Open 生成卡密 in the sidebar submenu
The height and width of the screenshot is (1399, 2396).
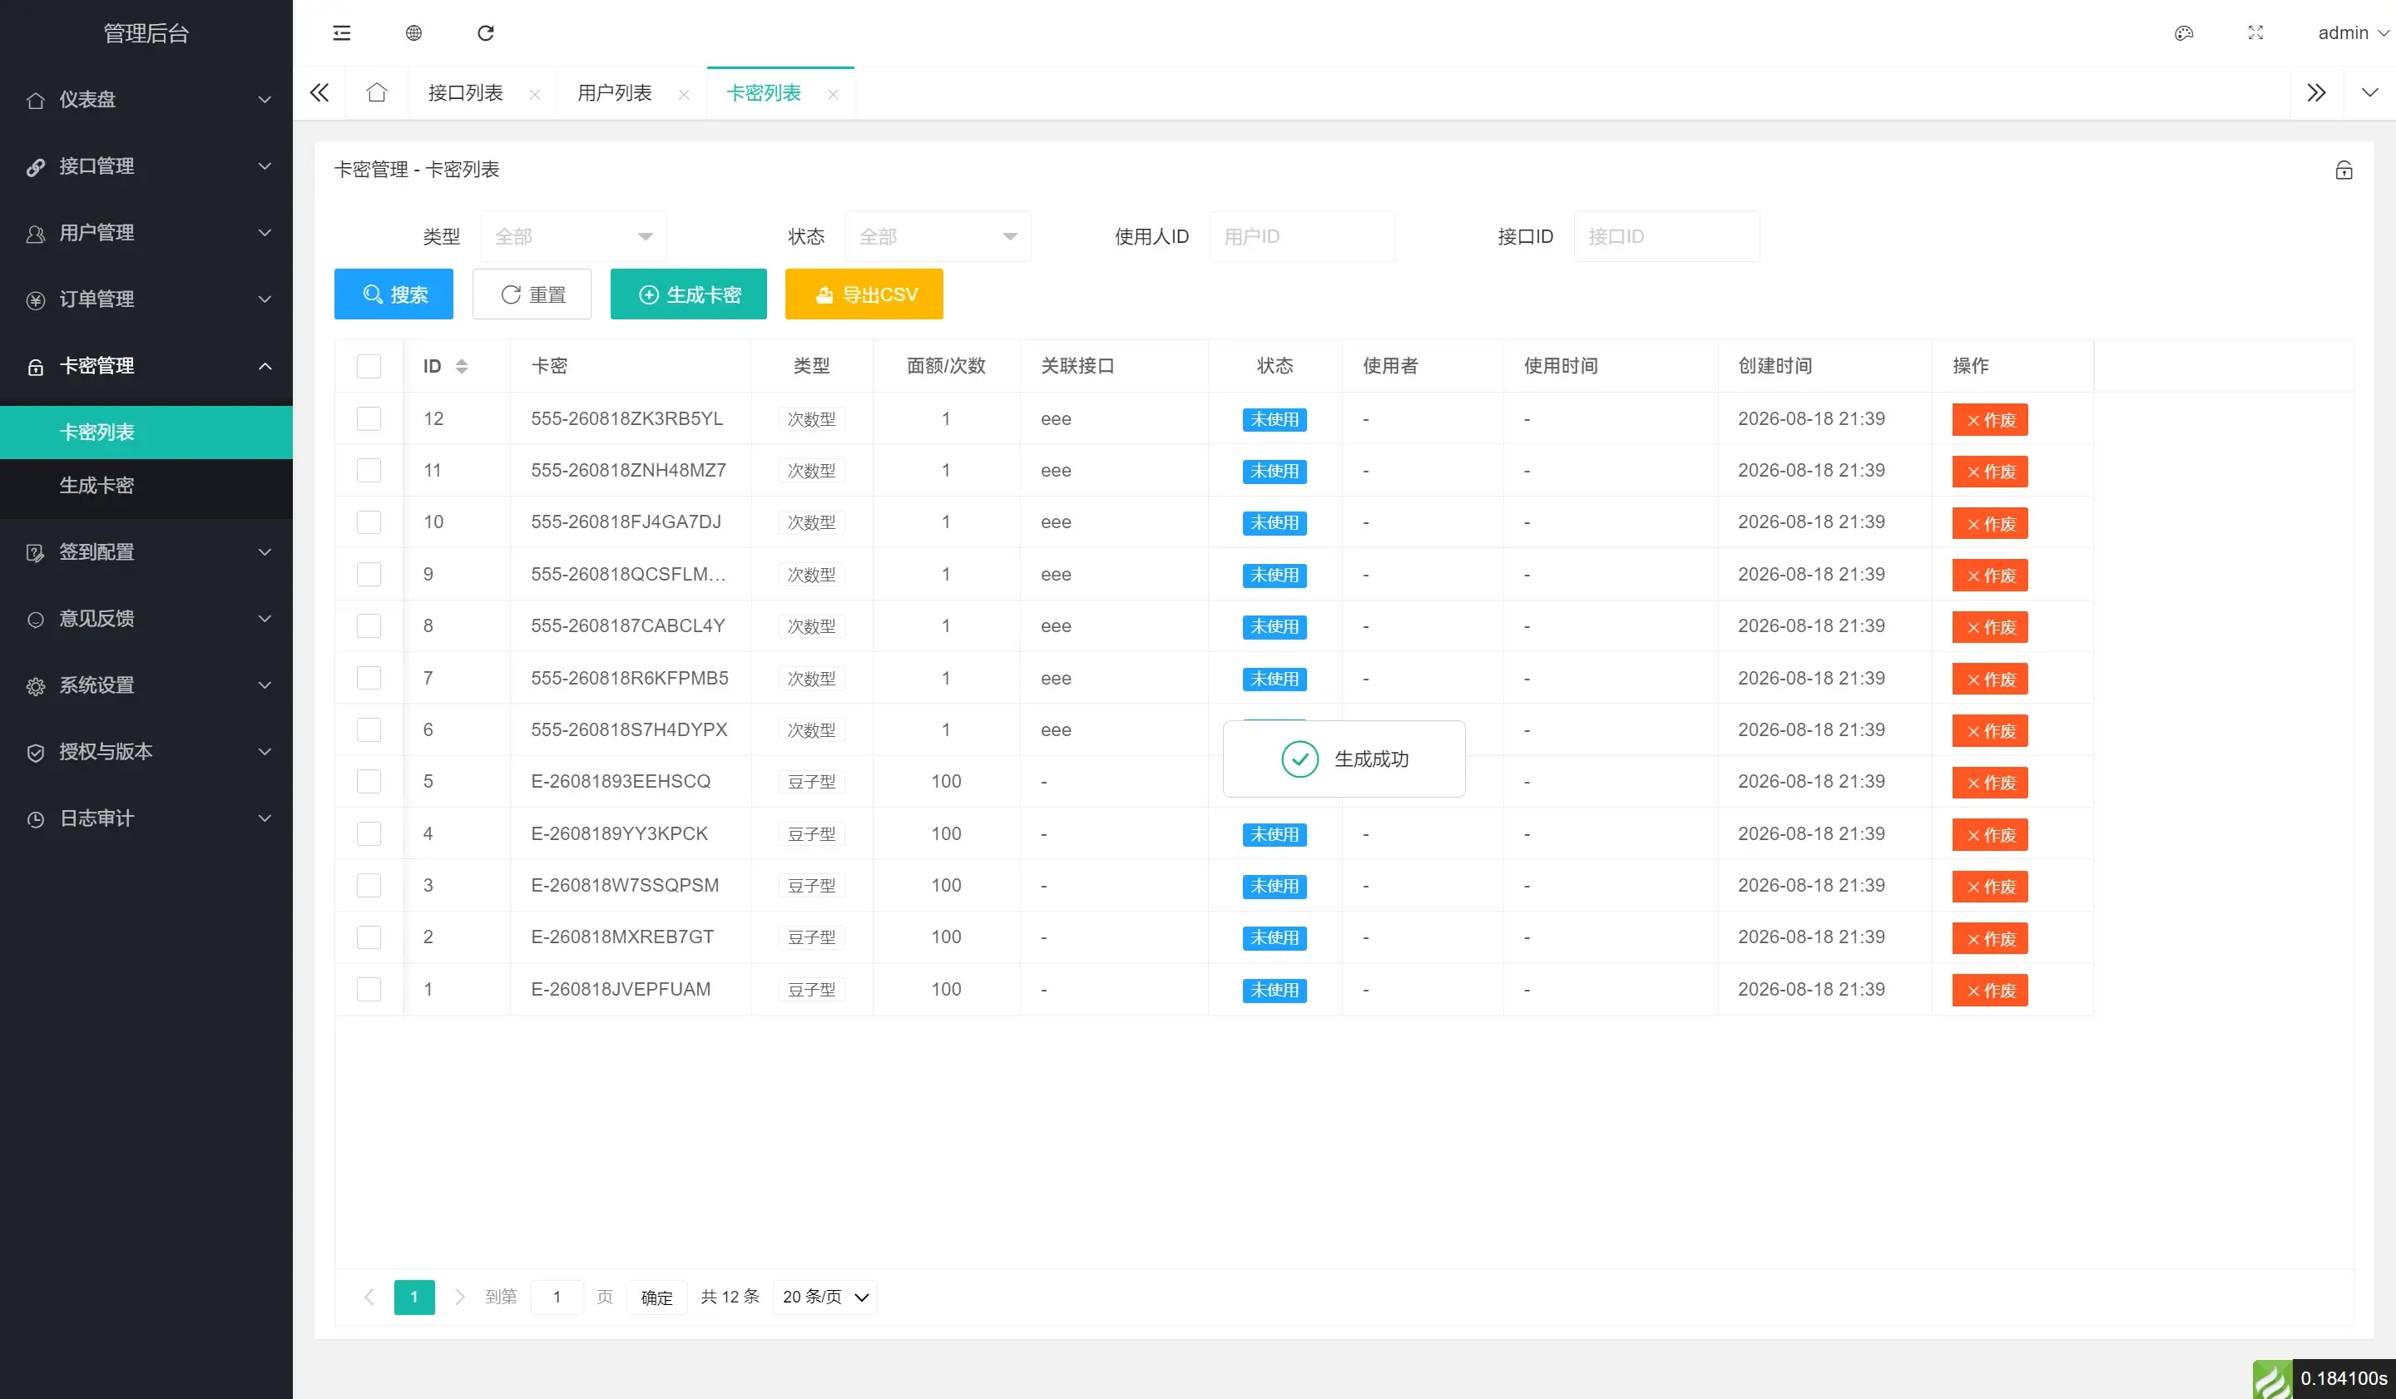[x=146, y=486]
